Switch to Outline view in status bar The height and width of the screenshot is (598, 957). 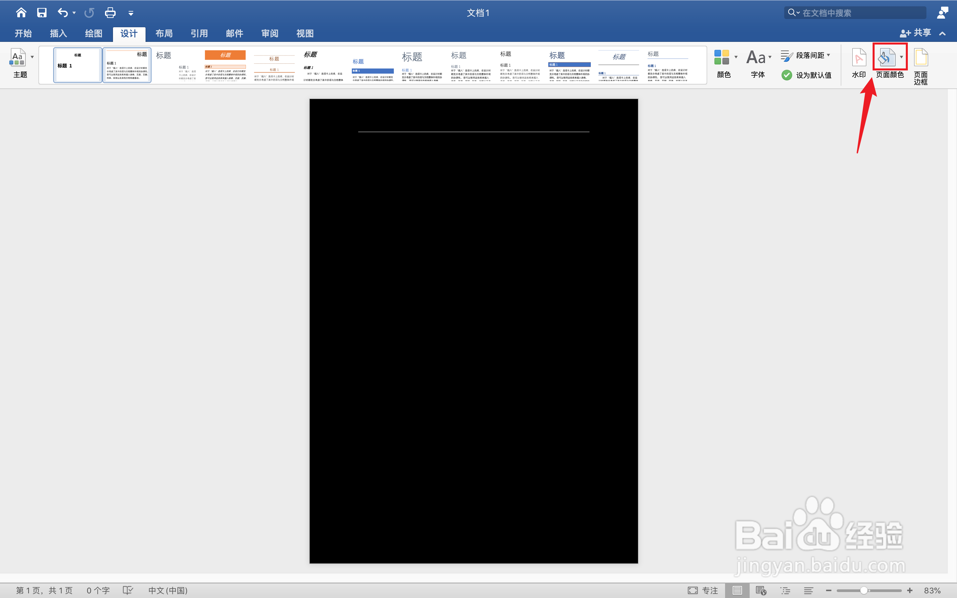(785, 590)
